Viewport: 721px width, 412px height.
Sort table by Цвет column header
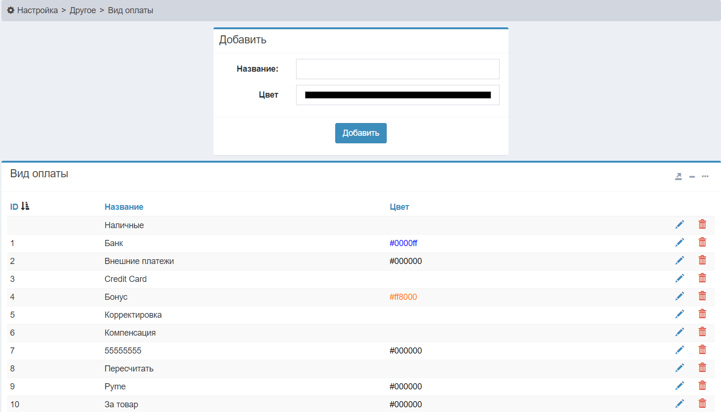point(399,207)
